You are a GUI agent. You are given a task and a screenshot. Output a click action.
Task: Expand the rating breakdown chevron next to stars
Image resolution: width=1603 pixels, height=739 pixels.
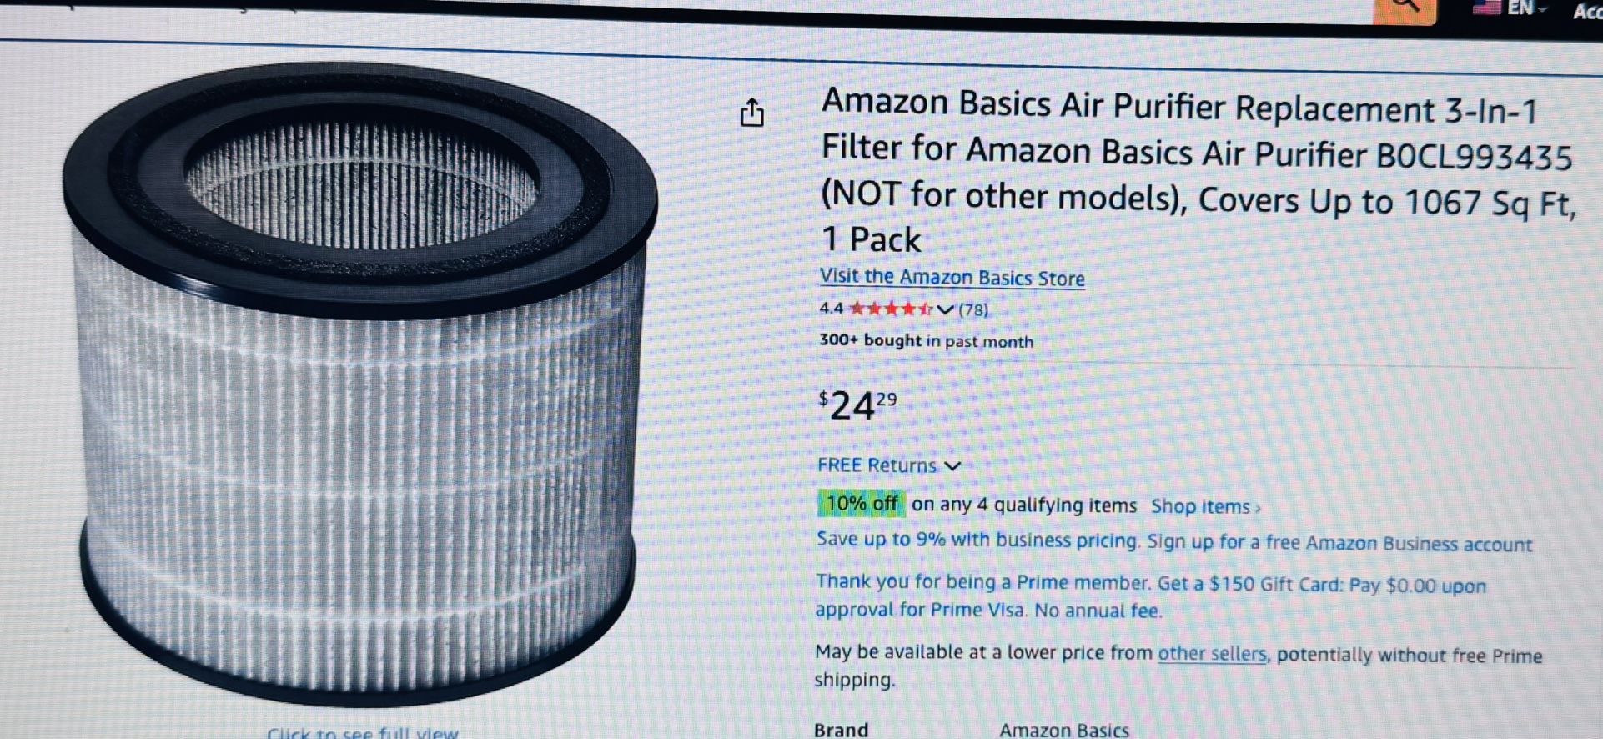coord(945,309)
